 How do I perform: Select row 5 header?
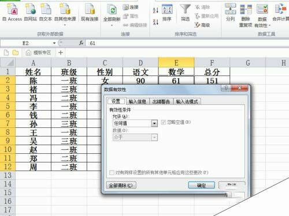8,106
